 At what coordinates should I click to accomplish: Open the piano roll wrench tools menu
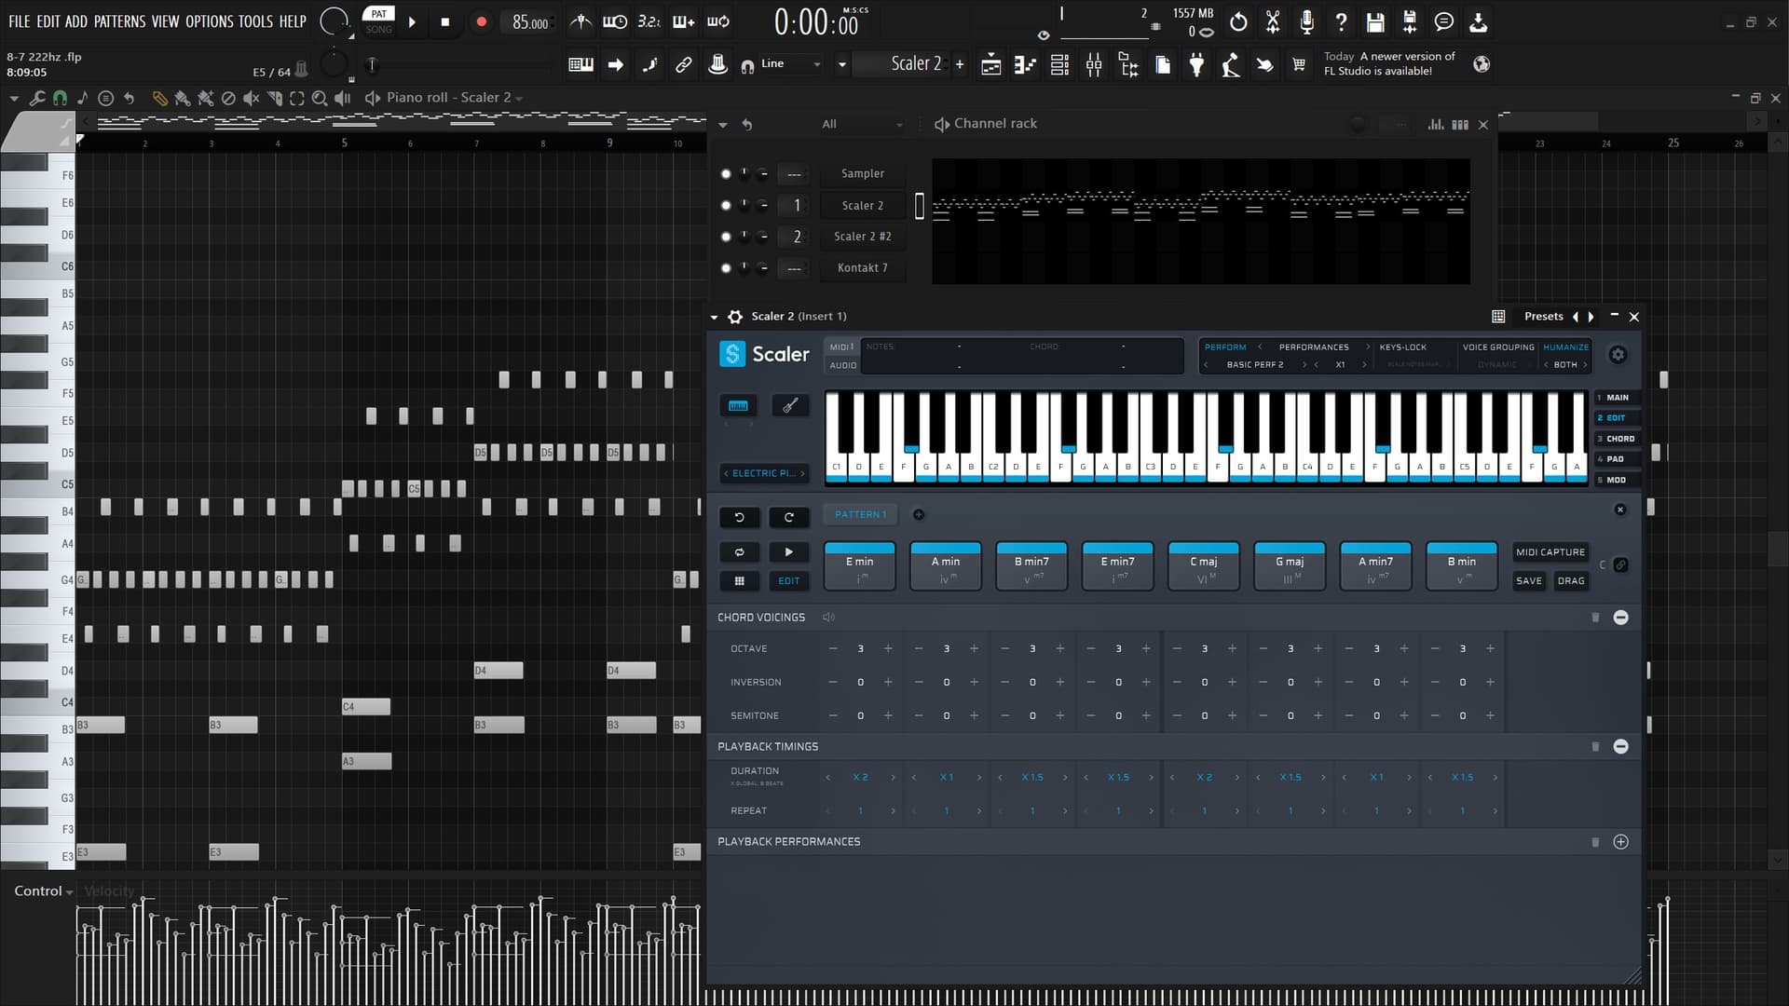pos(37,98)
